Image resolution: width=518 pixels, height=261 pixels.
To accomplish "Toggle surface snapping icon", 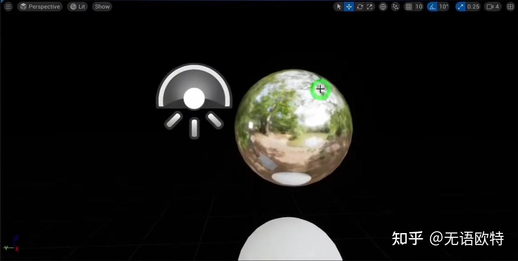I will click(x=395, y=6).
